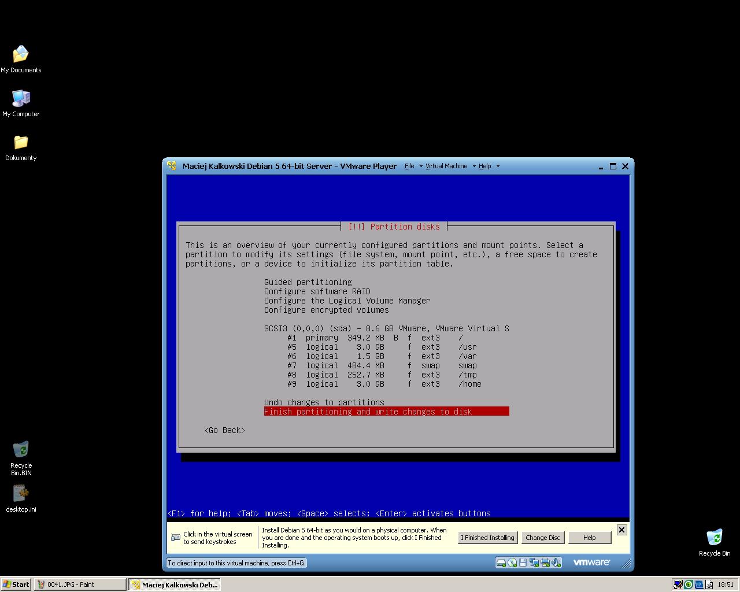The image size is (740, 592).
Task: Select the SCSI3 (0,0,0) (sda) disk line
Action: (387, 328)
